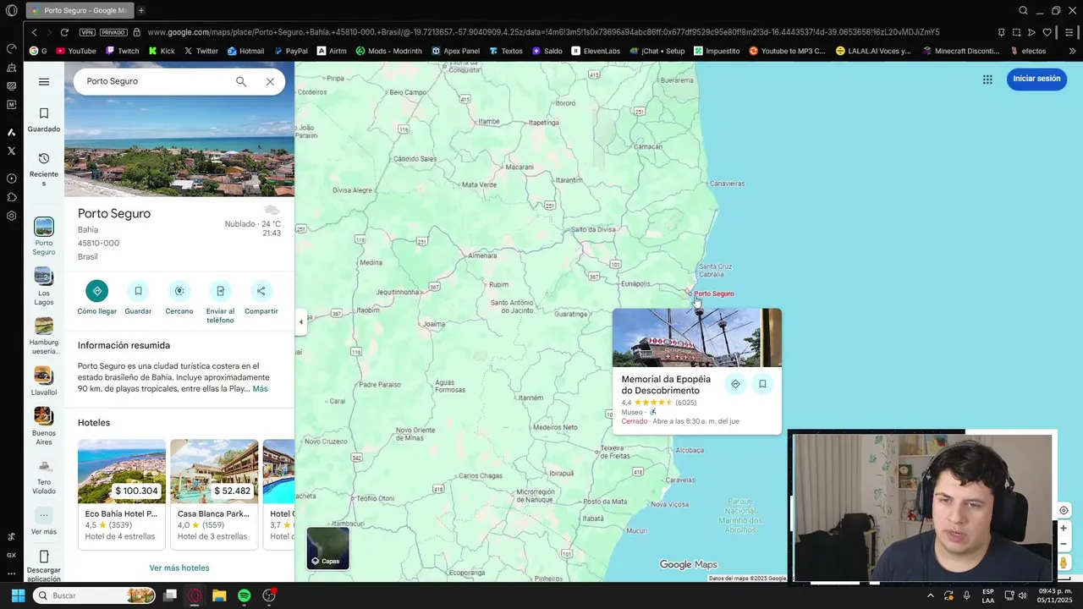Open the Hotmail bookmark
Image resolution: width=1083 pixels, height=609 pixels.
(245, 51)
